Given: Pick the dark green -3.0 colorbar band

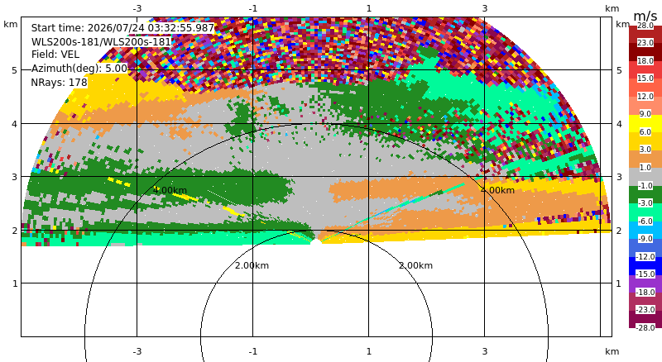Looking at the screenshot, I should (645, 194).
